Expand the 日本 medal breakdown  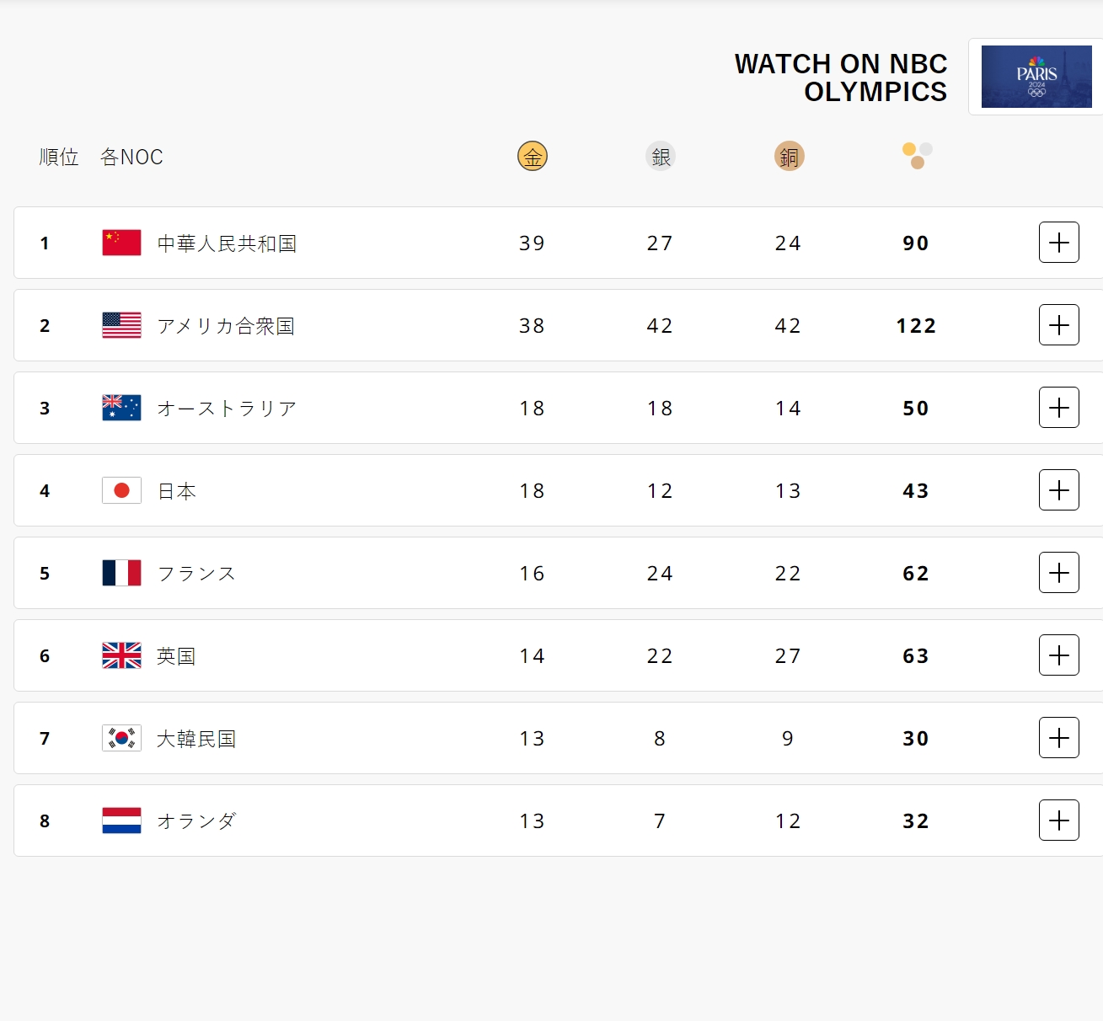tap(1059, 490)
